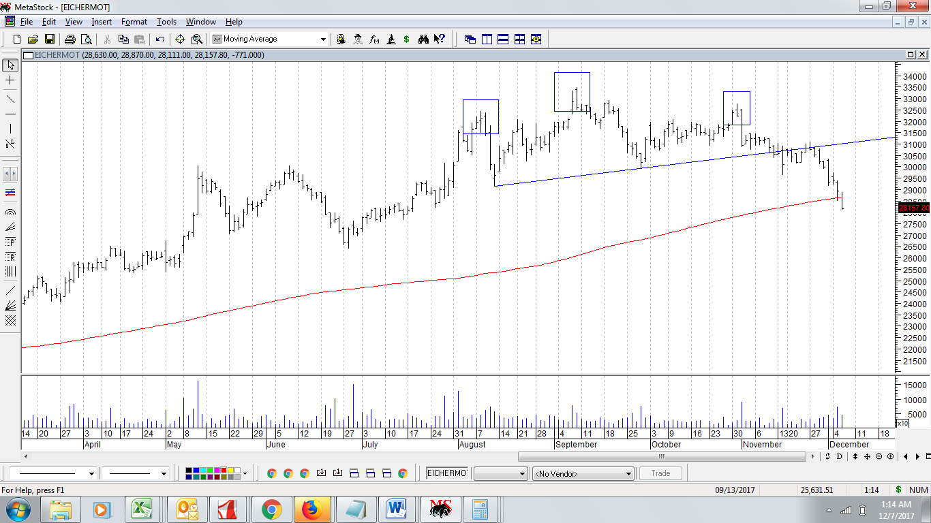931x523 pixels.
Task: Open the Insert menu
Action: click(x=102, y=22)
